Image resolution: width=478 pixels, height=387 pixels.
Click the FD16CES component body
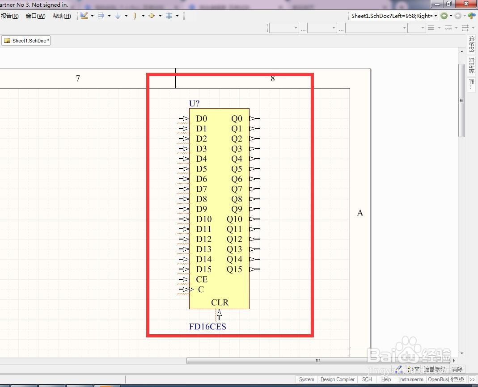(219, 208)
